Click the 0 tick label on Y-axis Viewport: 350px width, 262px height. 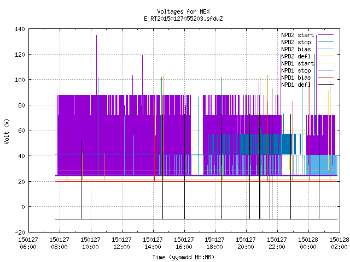coord(23,207)
